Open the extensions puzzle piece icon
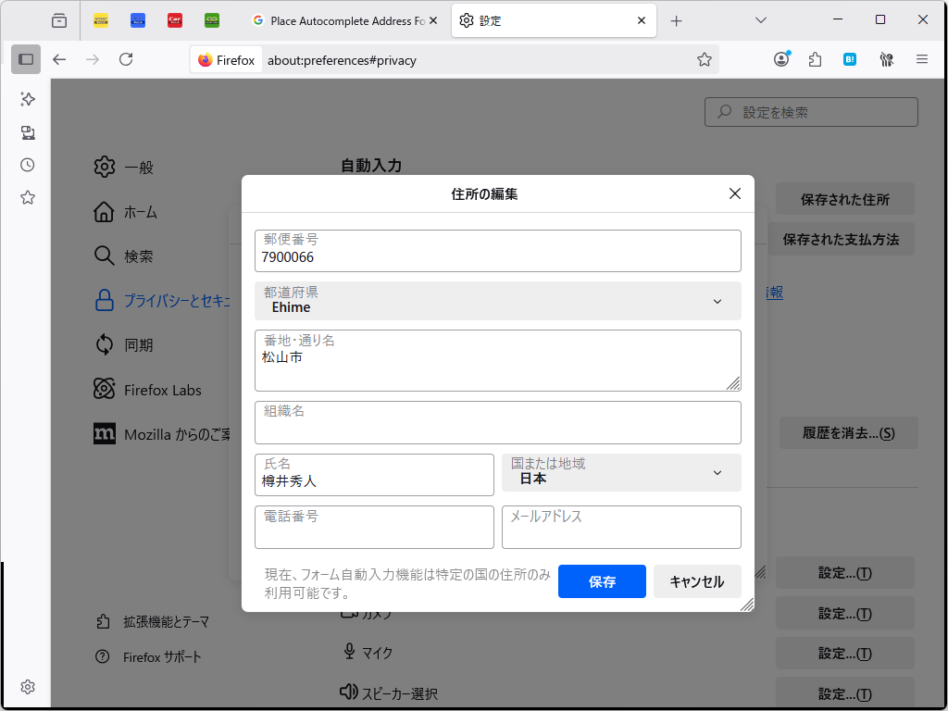 coord(815,58)
